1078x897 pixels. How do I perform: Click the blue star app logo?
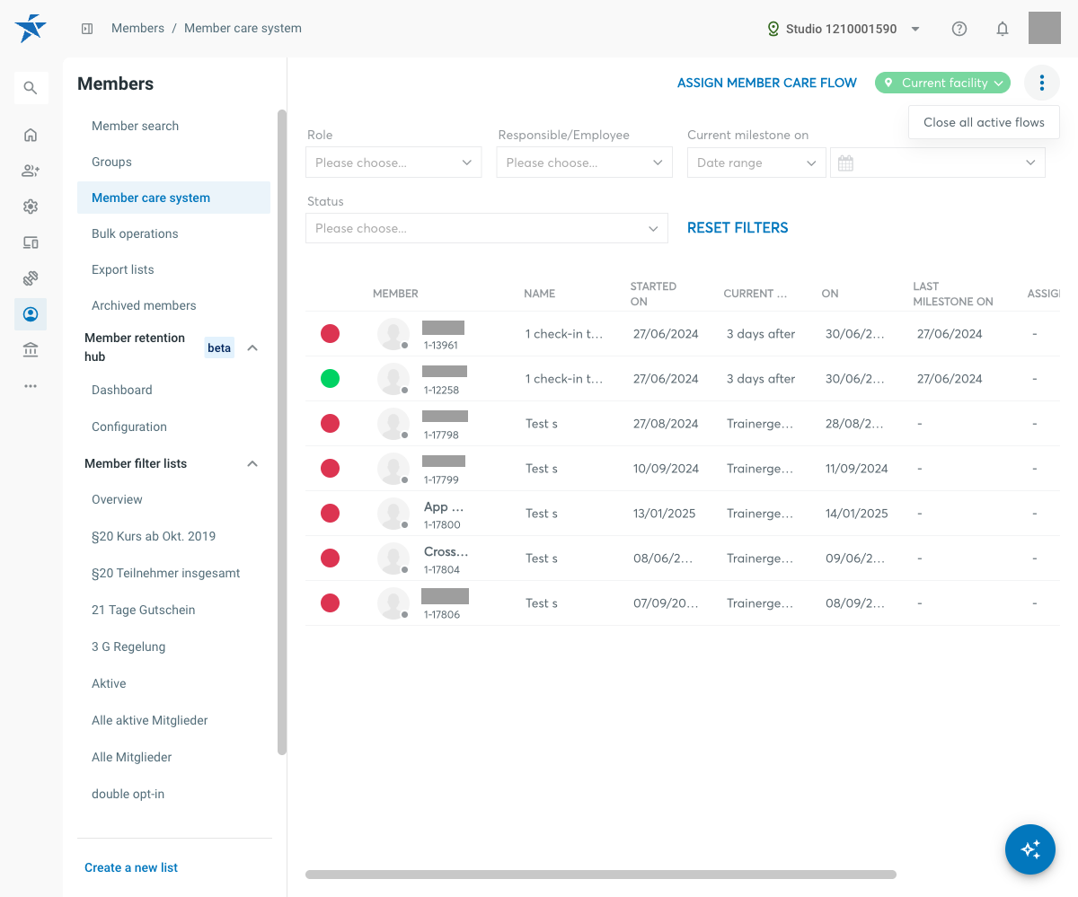pos(31,29)
